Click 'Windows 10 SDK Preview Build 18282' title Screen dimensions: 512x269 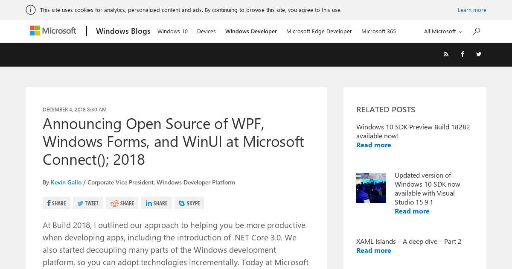point(413,132)
